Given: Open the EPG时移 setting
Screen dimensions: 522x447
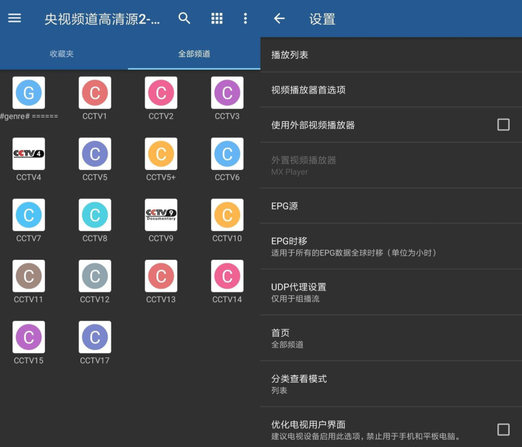Looking at the screenshot, I should click(x=391, y=247).
